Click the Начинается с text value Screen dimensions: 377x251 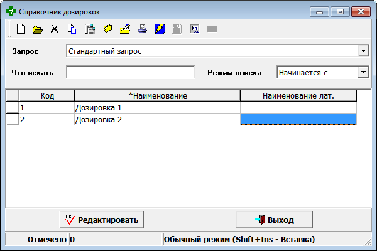point(303,73)
